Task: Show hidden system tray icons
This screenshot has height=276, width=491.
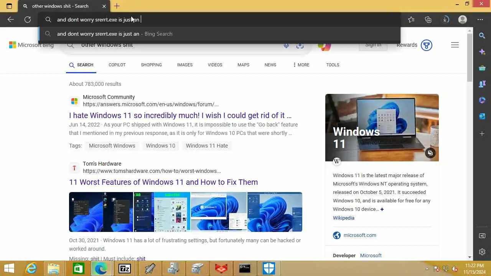Action: 427,268
